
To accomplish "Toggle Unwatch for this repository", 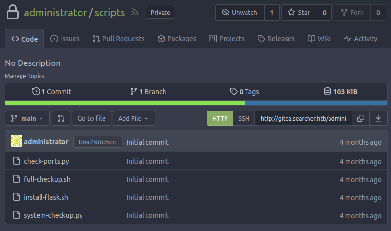I will coord(240,13).
